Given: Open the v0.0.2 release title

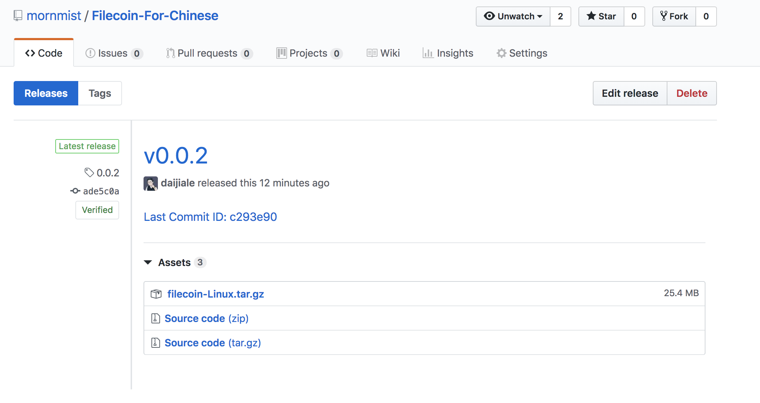Looking at the screenshot, I should pos(176,156).
